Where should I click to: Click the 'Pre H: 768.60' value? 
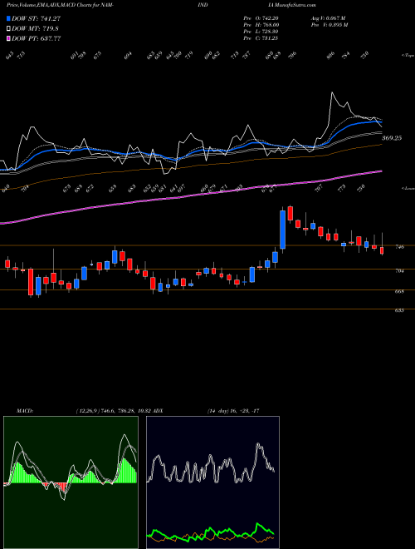click(x=261, y=25)
